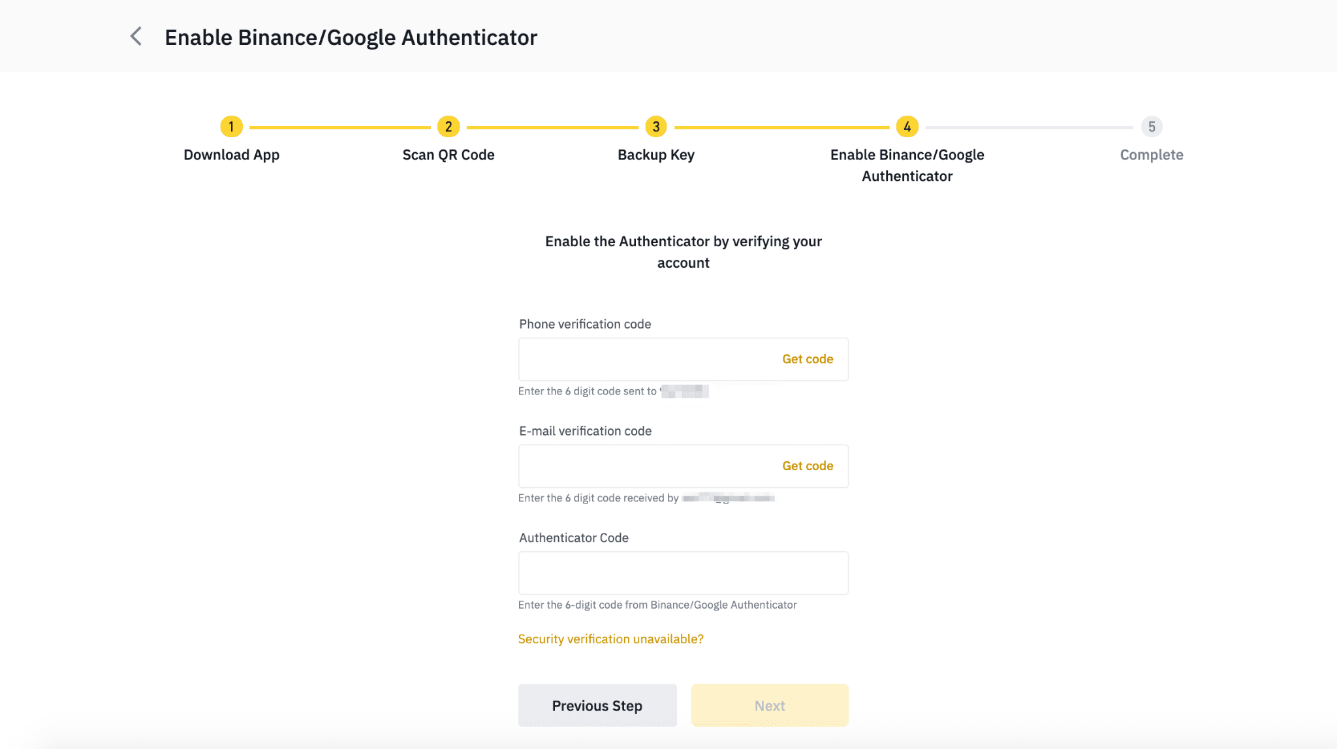Image resolution: width=1337 pixels, height=749 pixels.
Task: Click the back arrow in the header
Action: point(136,37)
